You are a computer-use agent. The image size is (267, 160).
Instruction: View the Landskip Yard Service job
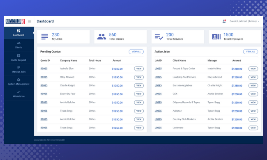click(x=253, y=77)
